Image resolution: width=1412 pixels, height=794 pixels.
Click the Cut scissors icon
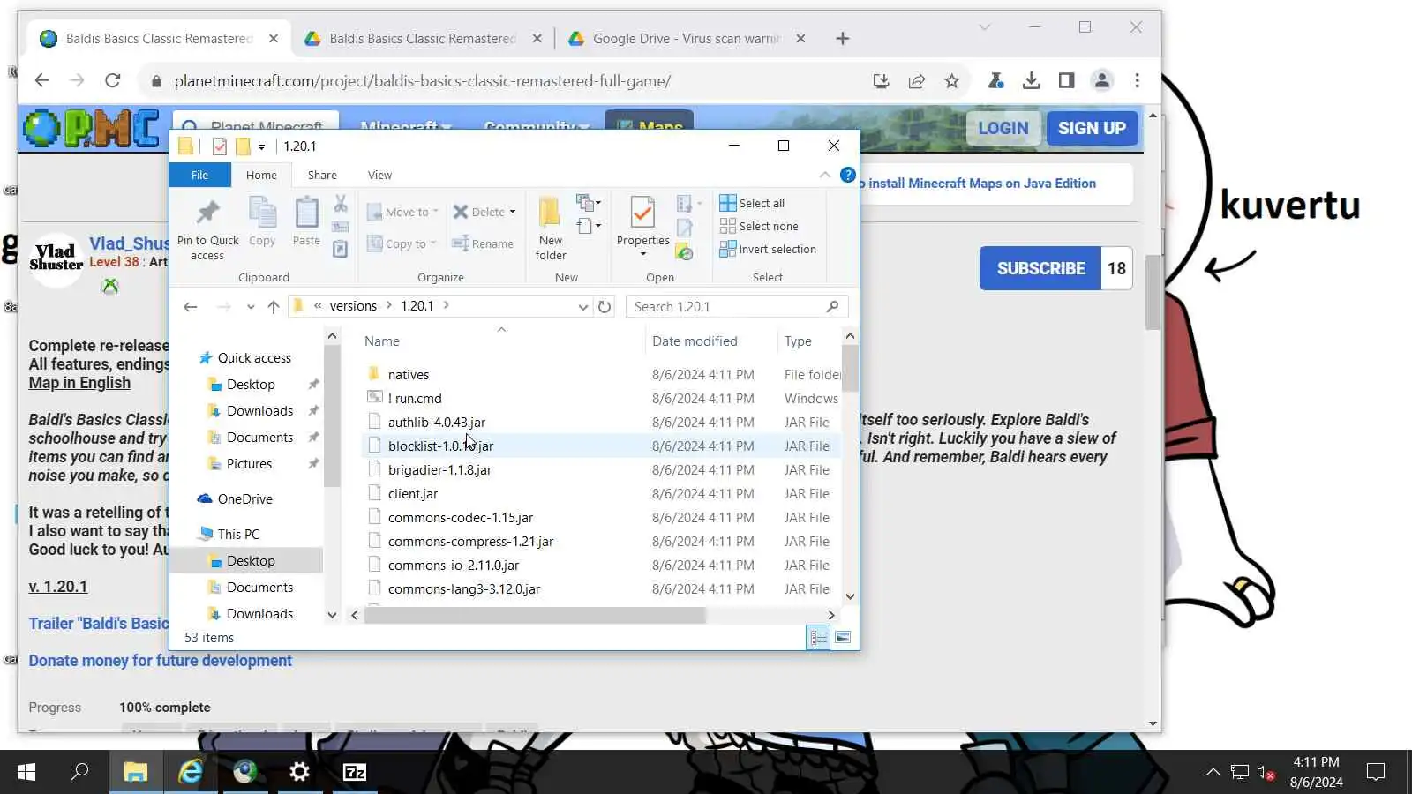coord(341,205)
